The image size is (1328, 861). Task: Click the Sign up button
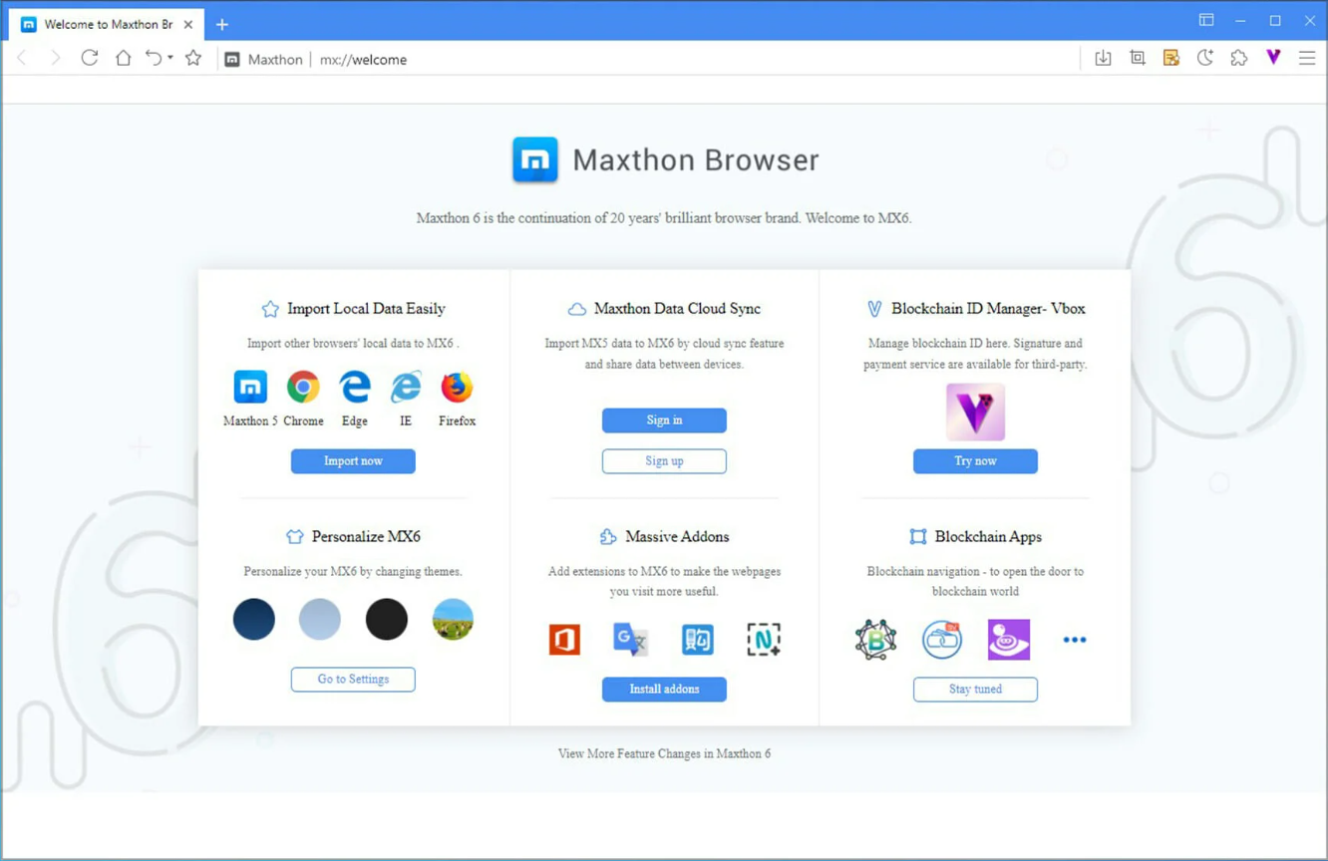pyautogui.click(x=664, y=461)
